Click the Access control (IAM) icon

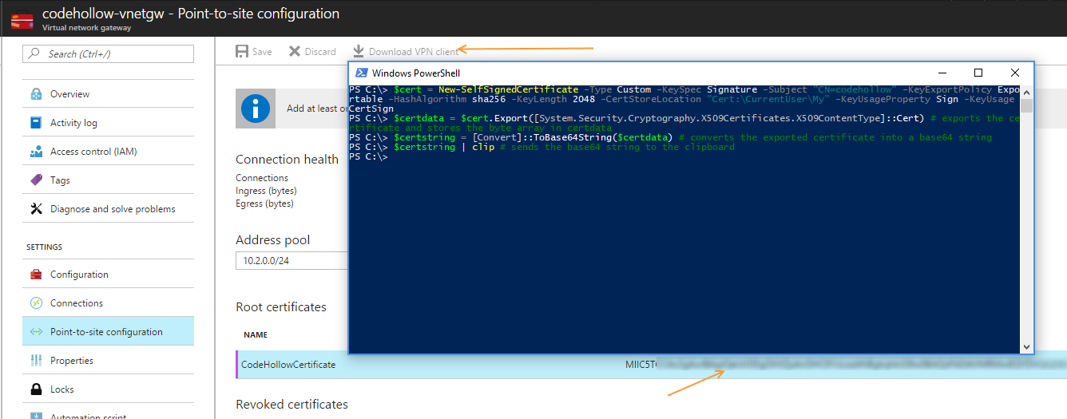pos(36,152)
